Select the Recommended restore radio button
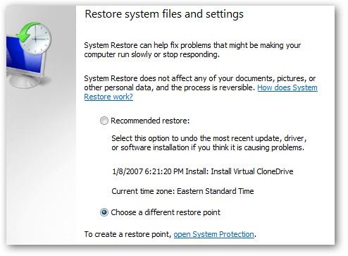This screenshot has height=256, width=348. pyautogui.click(x=104, y=121)
